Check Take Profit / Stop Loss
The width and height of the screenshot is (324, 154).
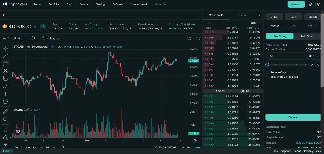click(268, 77)
